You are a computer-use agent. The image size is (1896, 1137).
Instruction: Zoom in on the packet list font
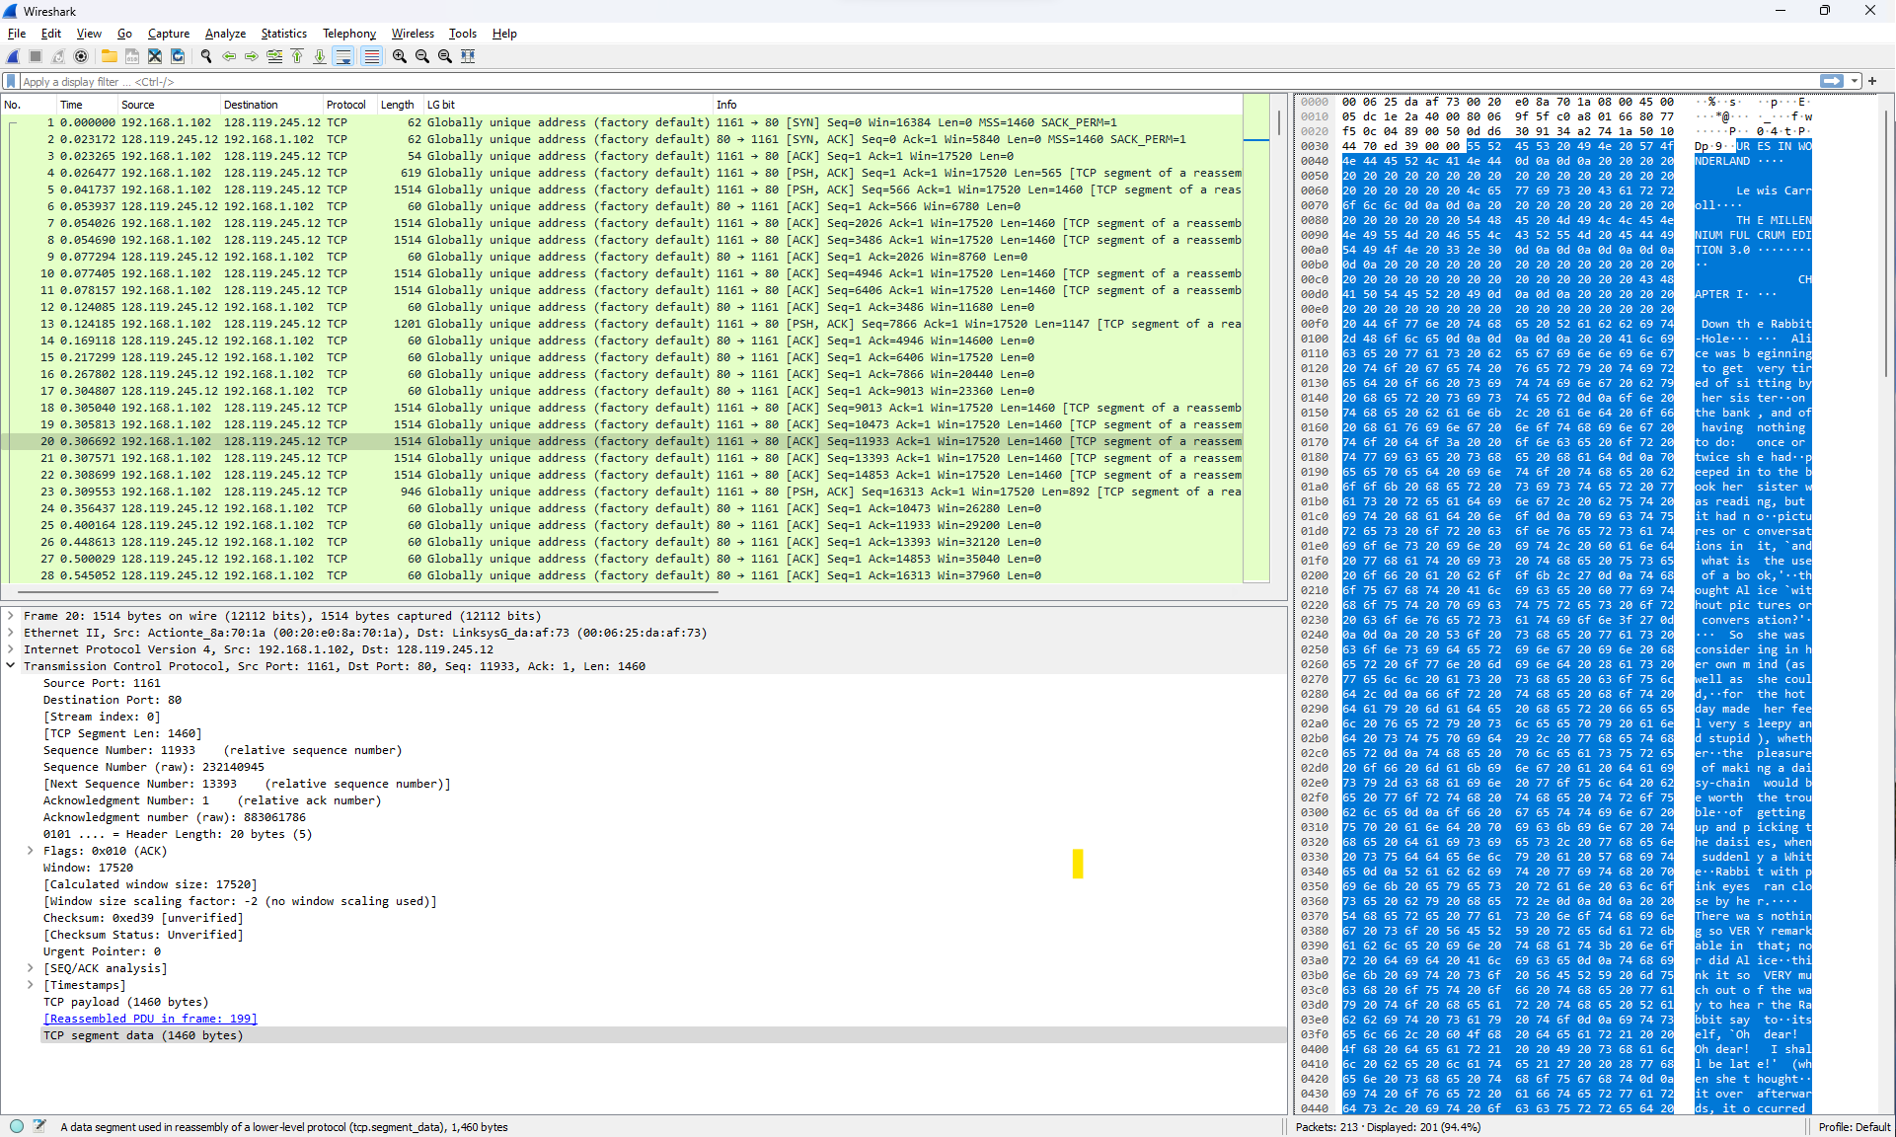tap(399, 56)
